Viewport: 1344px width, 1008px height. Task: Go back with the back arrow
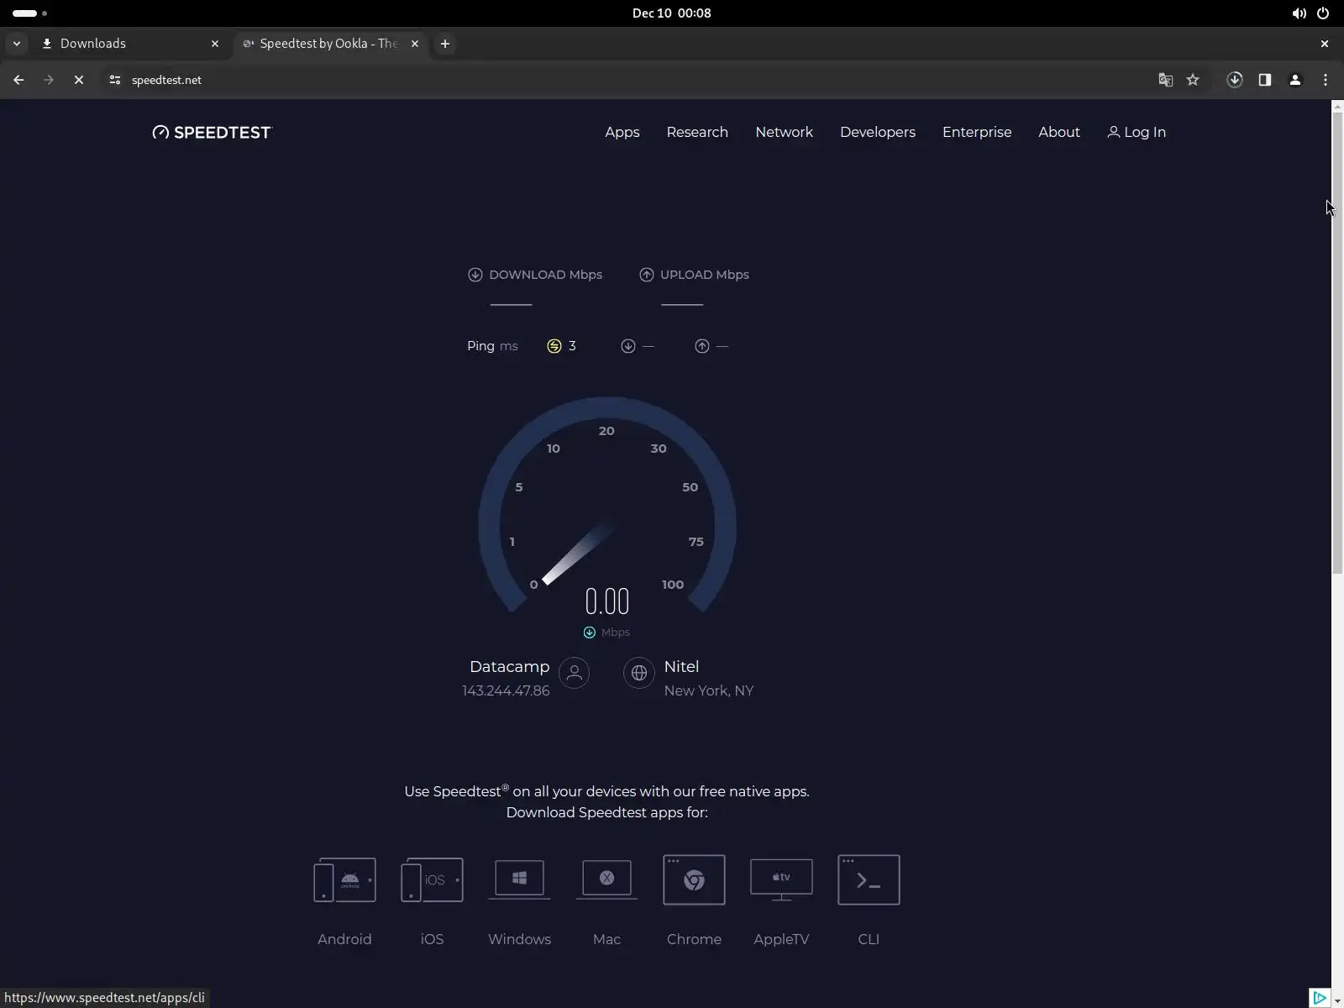(18, 80)
